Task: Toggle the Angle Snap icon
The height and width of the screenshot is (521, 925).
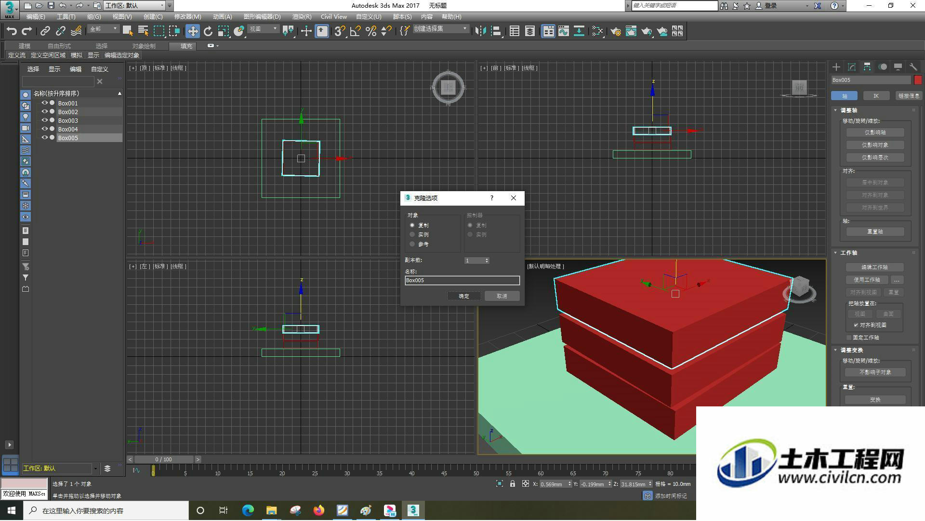Action: pos(356,31)
